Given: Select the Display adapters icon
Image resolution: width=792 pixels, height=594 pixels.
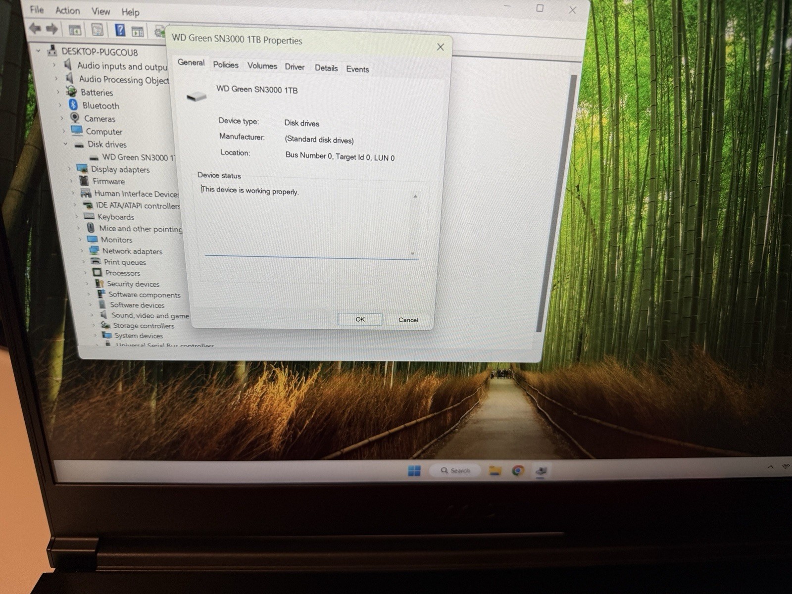Looking at the screenshot, I should coord(82,169).
